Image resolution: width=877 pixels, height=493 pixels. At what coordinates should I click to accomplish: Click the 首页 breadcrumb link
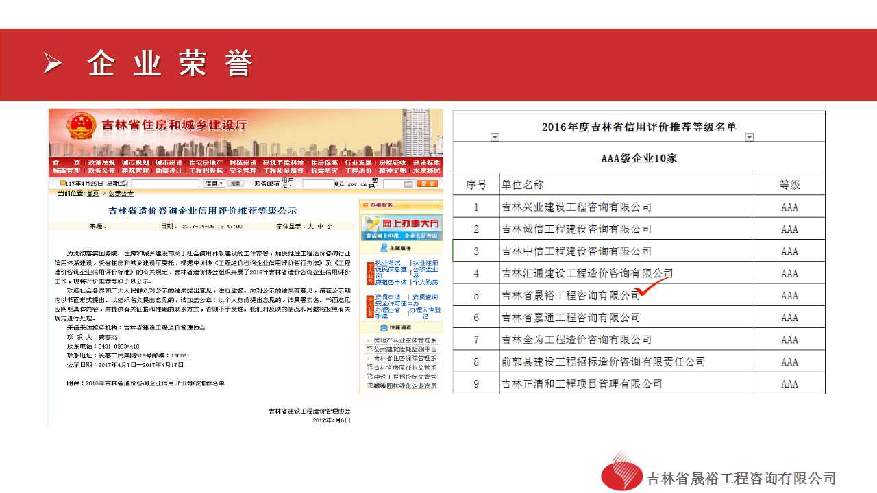click(x=92, y=194)
